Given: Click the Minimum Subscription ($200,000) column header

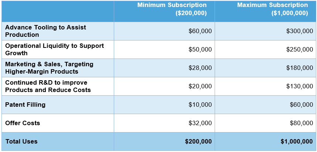Looking at the screenshot, I should tap(172, 9).
